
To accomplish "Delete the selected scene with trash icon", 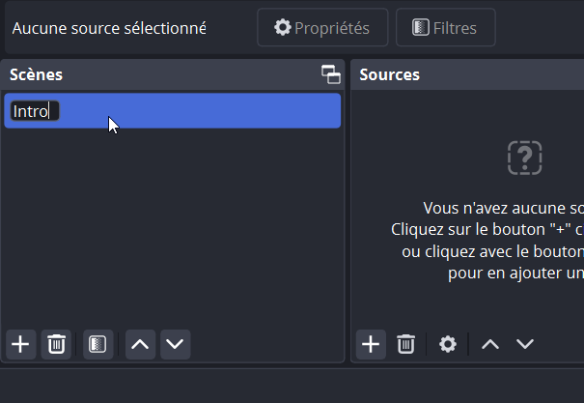I will pyautogui.click(x=57, y=344).
